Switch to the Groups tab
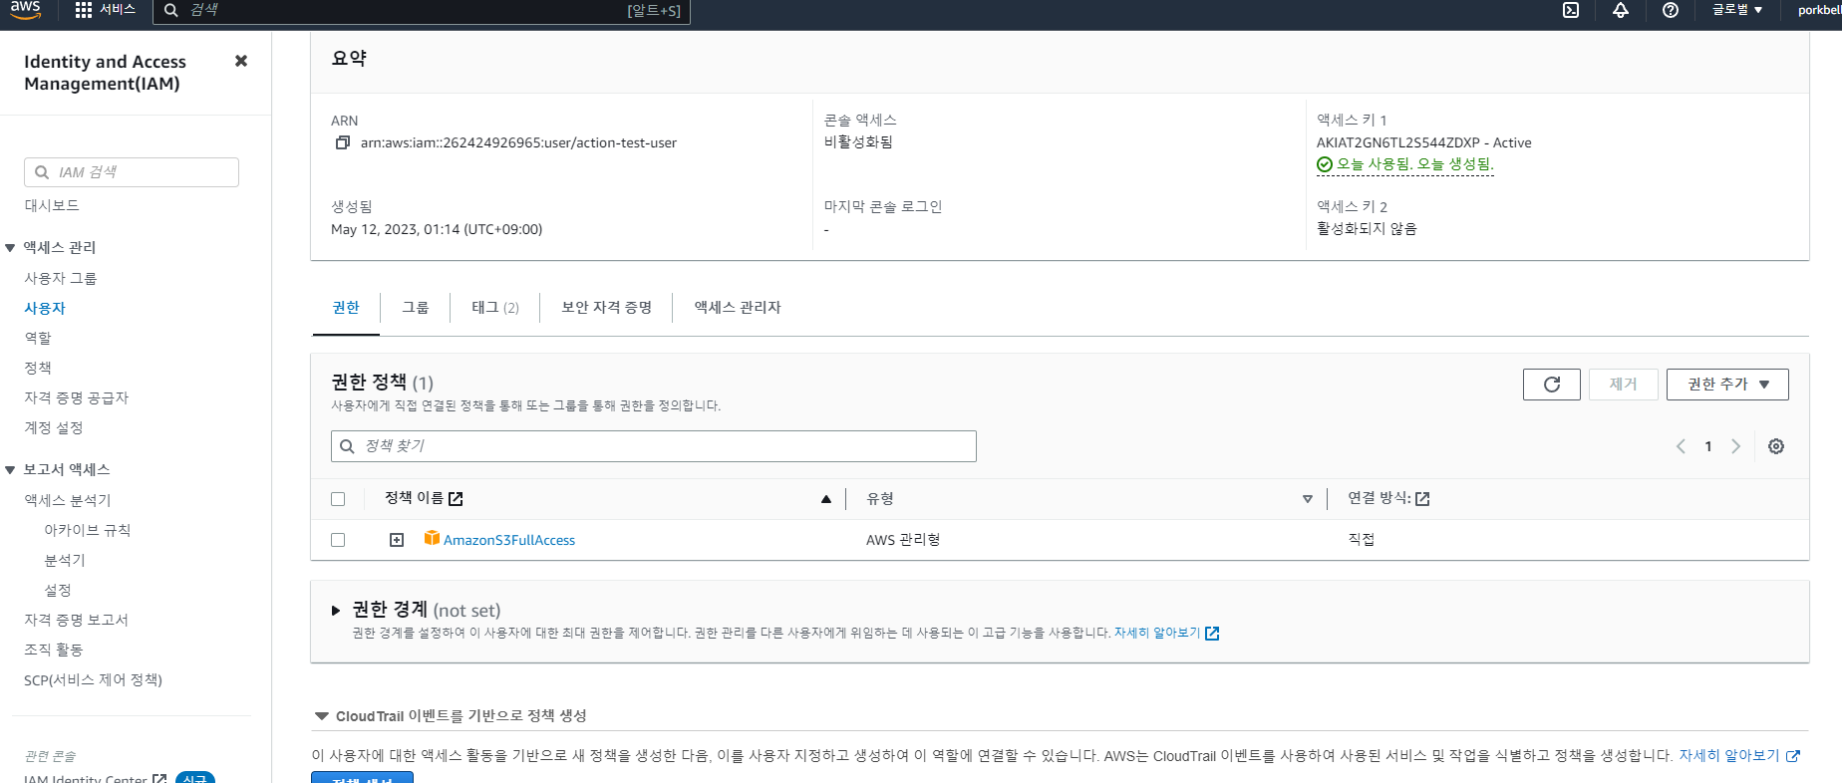 416,308
